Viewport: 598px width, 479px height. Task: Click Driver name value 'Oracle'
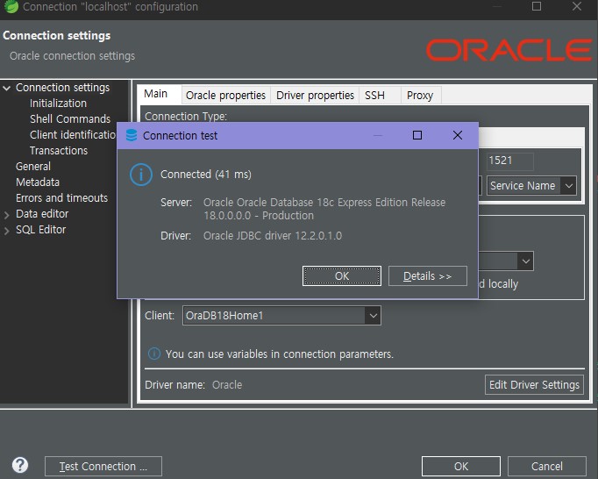227,385
